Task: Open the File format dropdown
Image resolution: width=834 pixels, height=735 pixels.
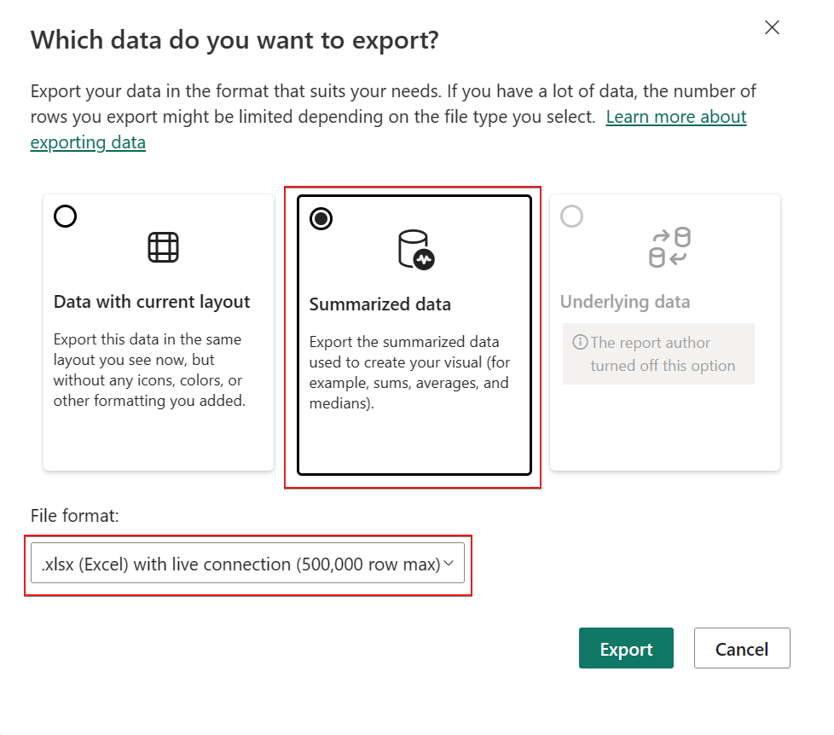Action: pyautogui.click(x=240, y=564)
